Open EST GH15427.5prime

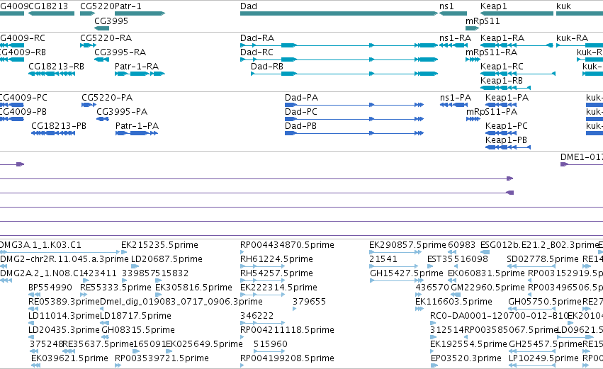click(407, 273)
